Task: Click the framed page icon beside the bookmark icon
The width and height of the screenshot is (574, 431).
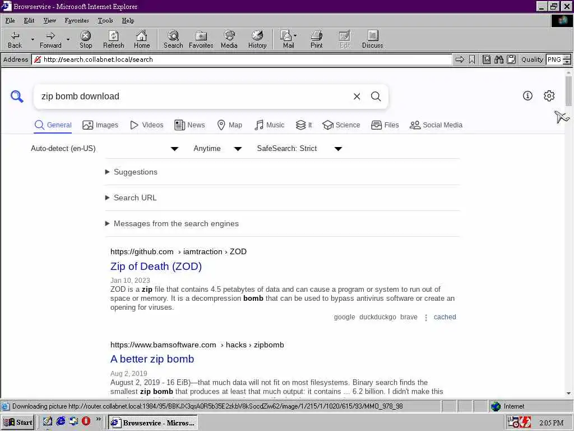Action: click(x=486, y=59)
